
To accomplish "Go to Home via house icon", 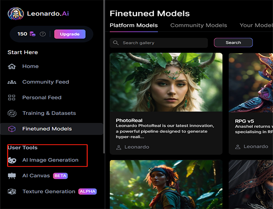I will pos(12,66).
